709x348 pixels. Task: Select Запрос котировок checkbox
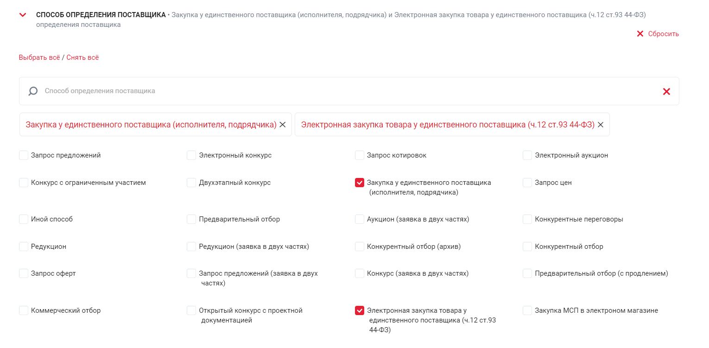point(360,155)
